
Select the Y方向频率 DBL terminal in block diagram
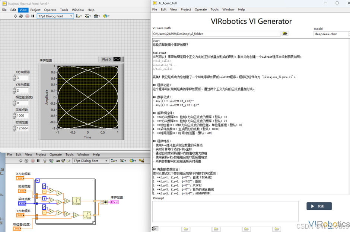point(20,215)
